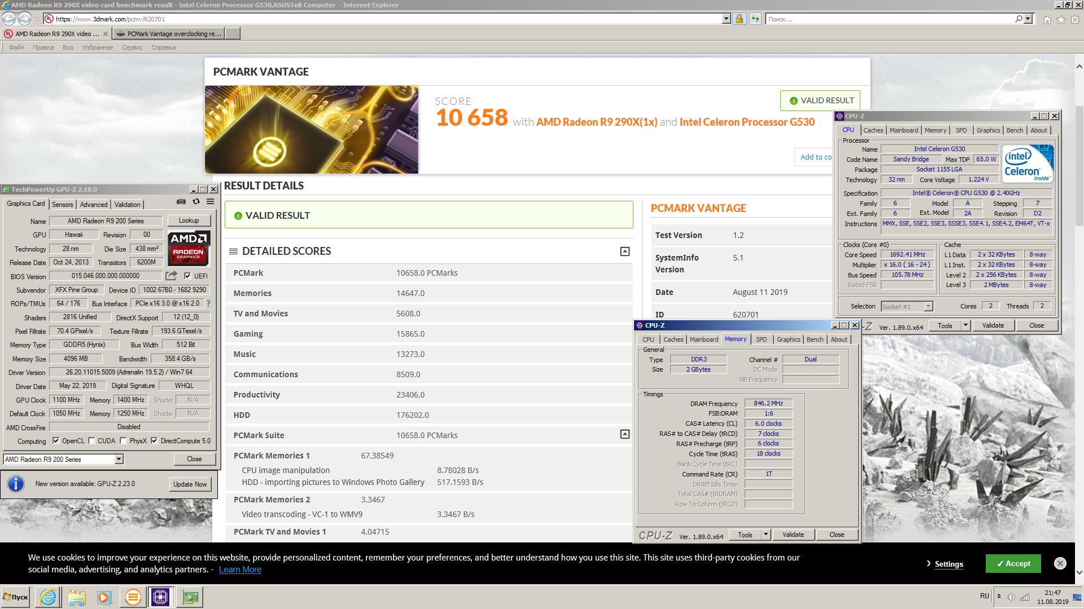Viewport: 1084px width, 609px height.
Task: Click Validate in lower CPU-Z window
Action: point(793,535)
